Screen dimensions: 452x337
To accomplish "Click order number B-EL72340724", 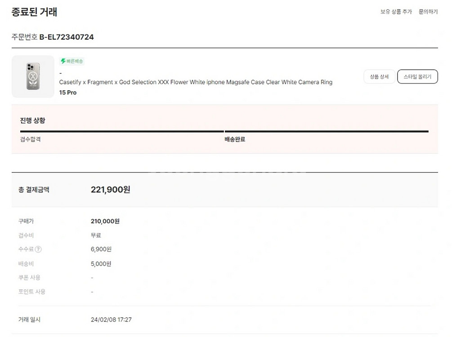I will (x=67, y=37).
